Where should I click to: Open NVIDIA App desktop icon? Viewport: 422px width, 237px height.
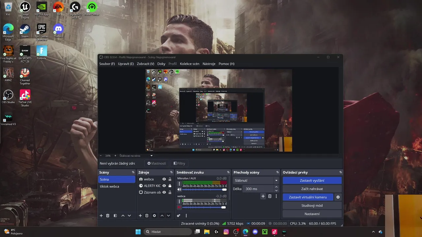pyautogui.click(x=42, y=9)
